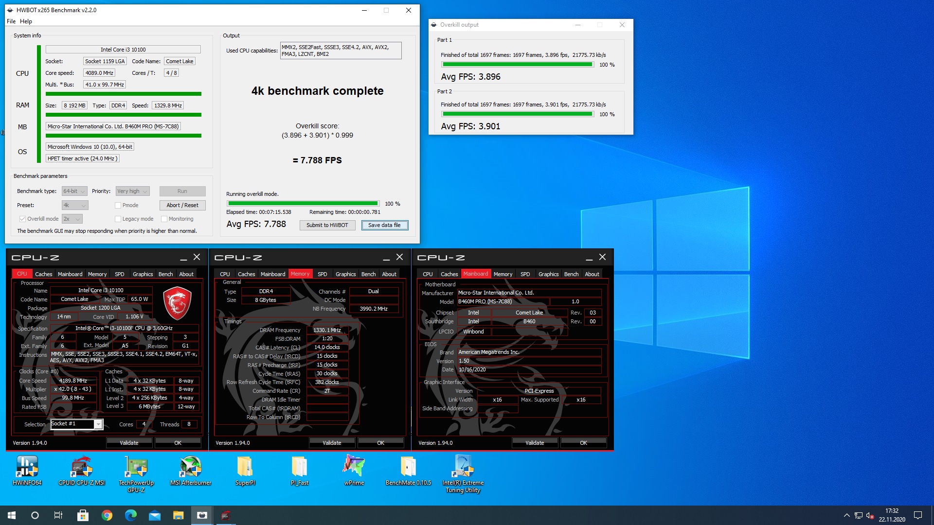The width and height of the screenshot is (934, 525).
Task: Open Benchmark type 64-bit dropdown
Action: (74, 191)
